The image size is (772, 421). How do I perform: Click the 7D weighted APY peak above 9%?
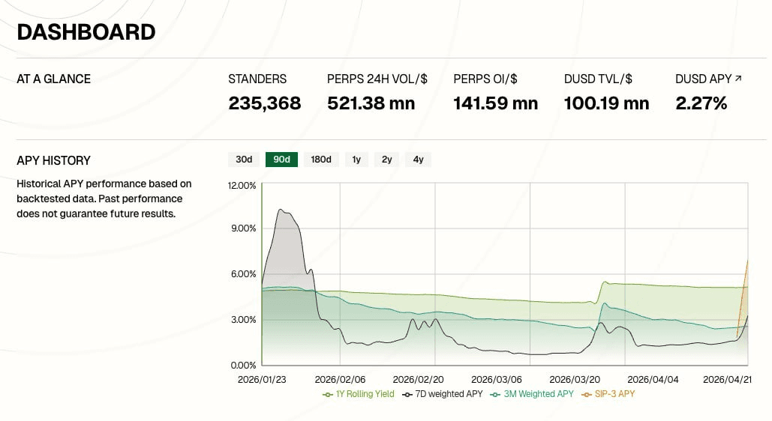click(x=281, y=210)
